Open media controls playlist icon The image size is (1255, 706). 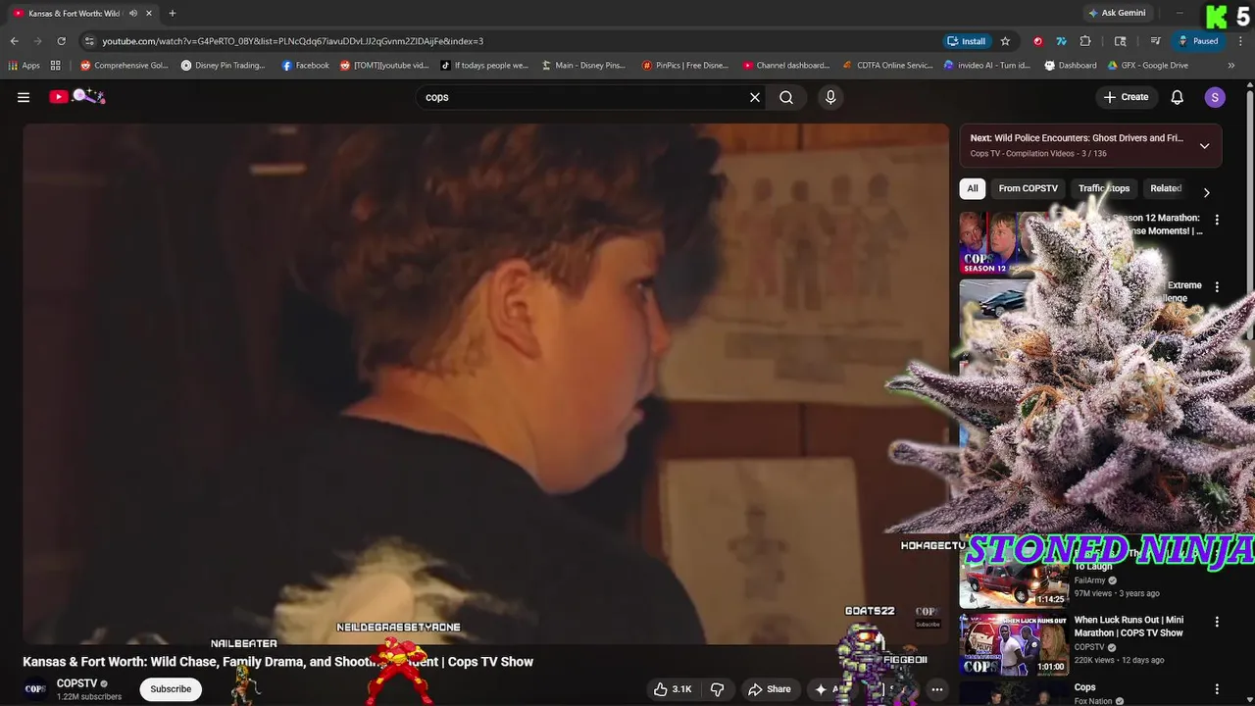(1156, 41)
